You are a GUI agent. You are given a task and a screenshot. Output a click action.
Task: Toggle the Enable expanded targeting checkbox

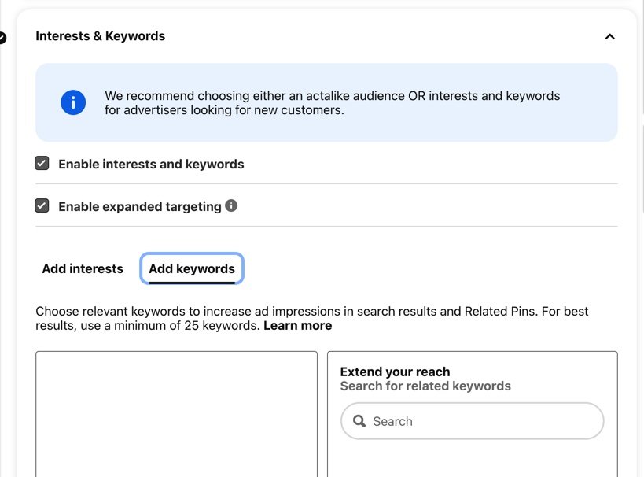coord(42,205)
